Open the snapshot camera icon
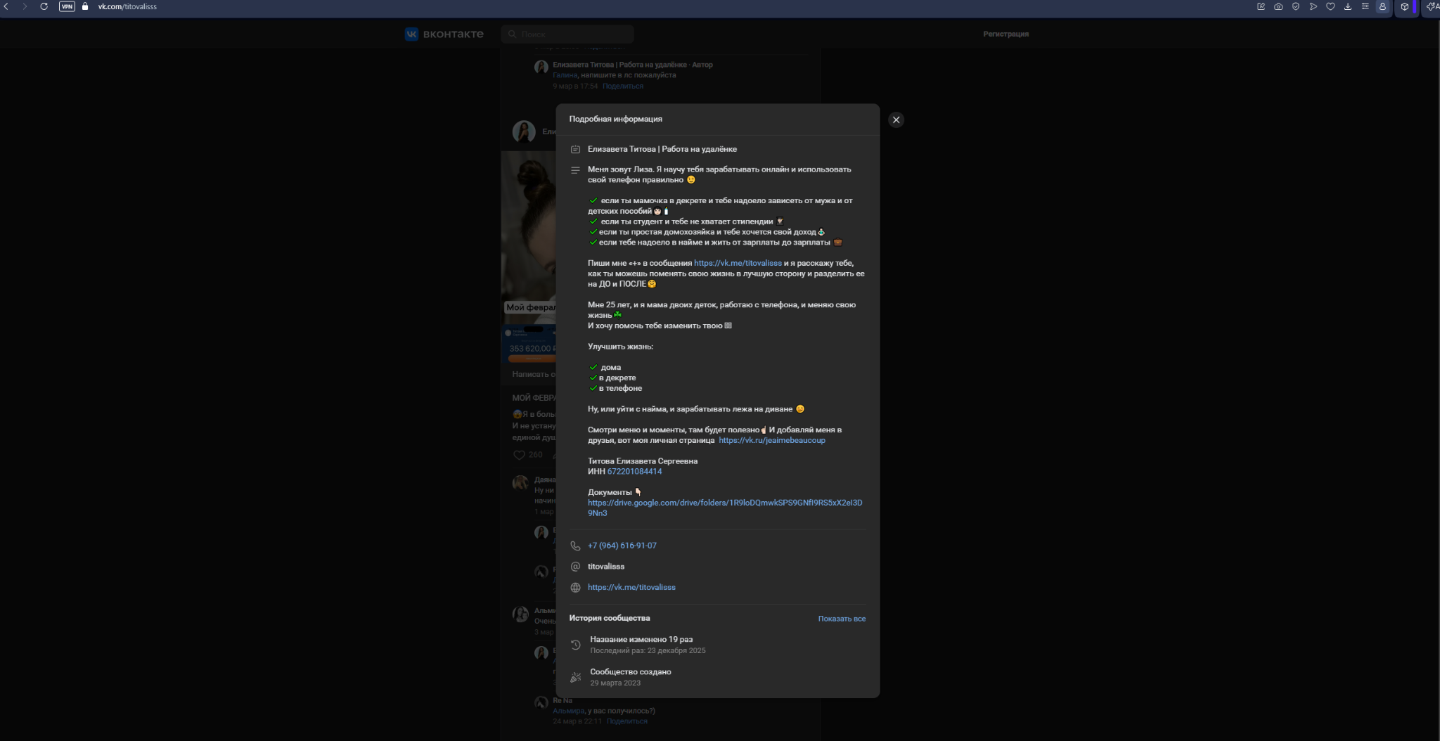This screenshot has width=1440, height=741. [x=1278, y=6]
